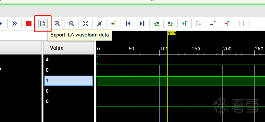Screen dimensions: 265x122
Task: Select the highlighted green waveform band
Action: pos(181,81)
